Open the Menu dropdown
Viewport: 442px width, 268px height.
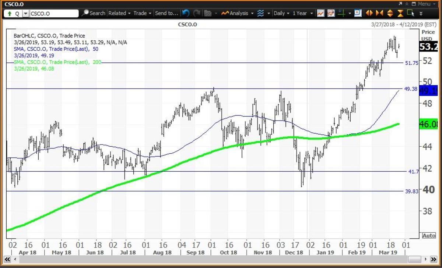[426, 4]
